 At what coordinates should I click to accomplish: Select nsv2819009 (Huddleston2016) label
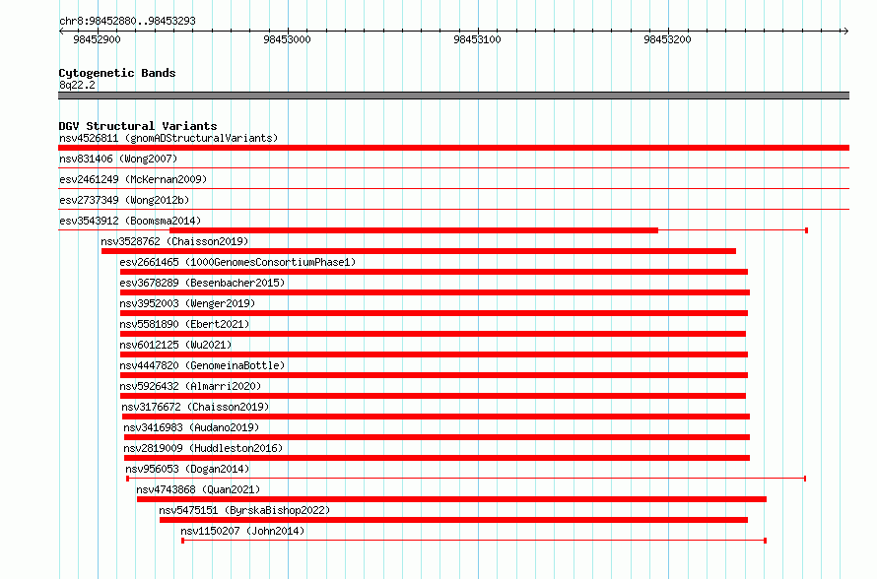203,448
